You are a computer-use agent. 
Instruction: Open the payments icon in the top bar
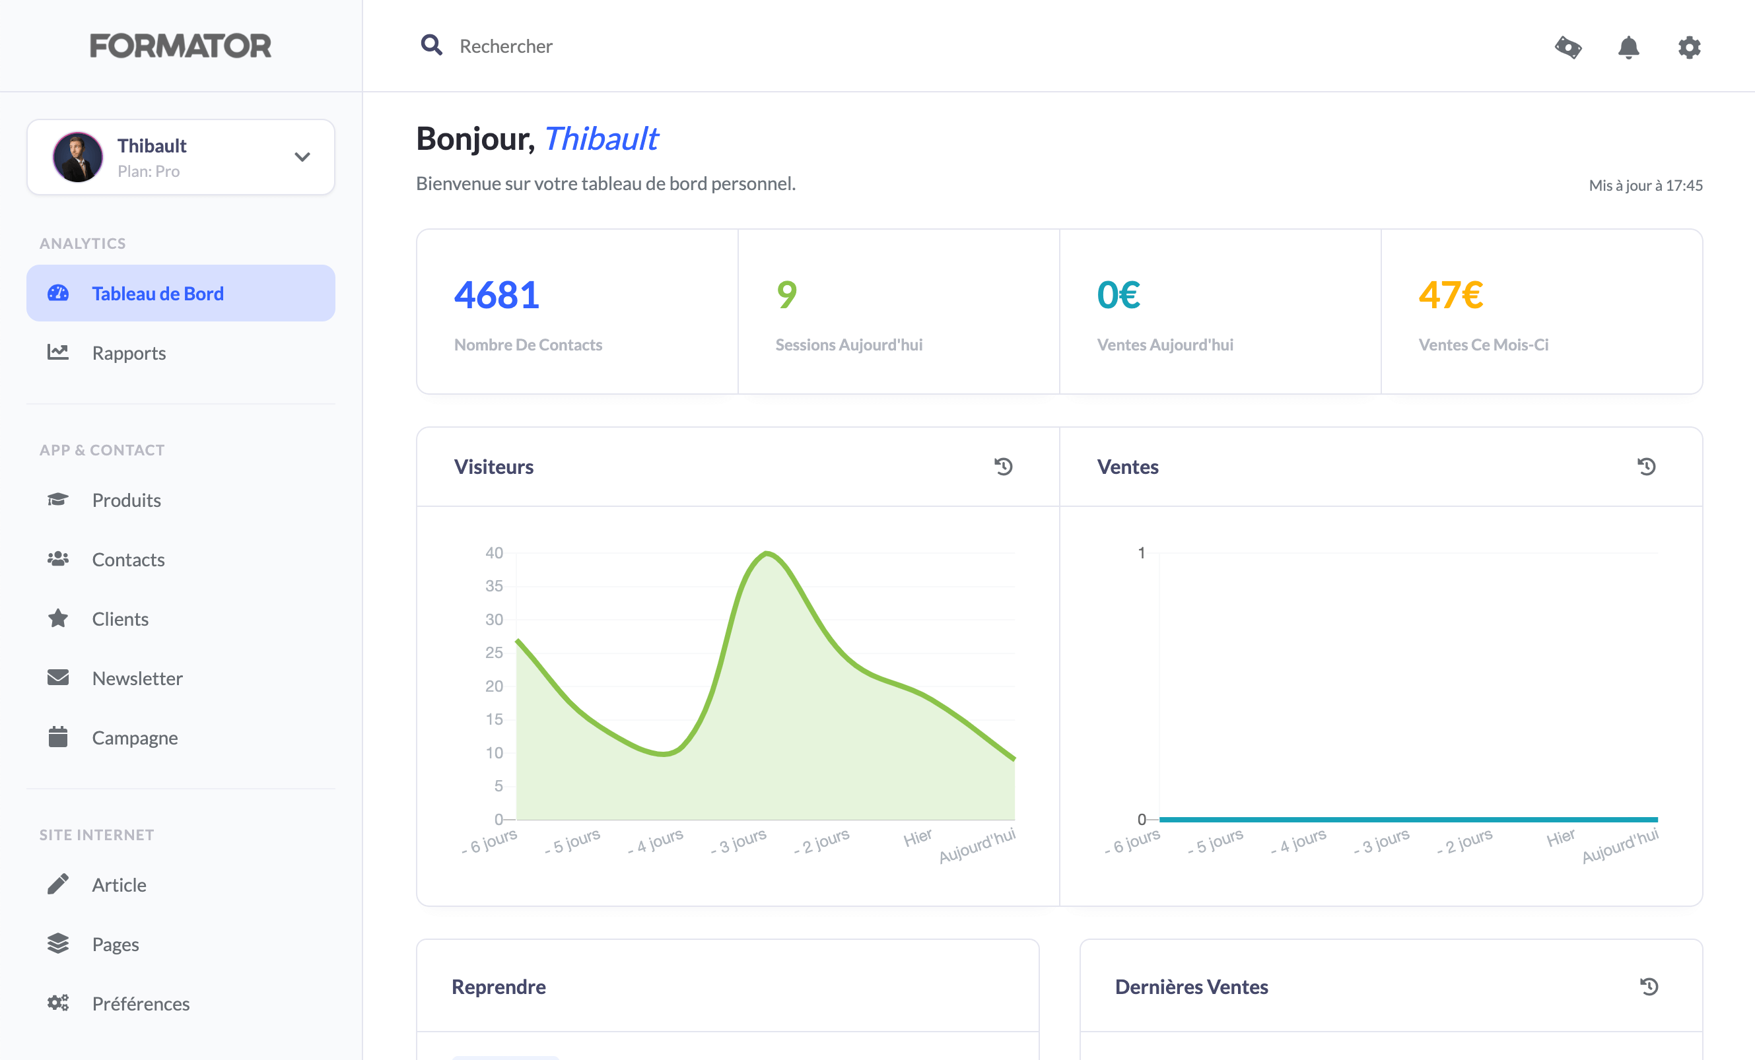tap(1569, 47)
